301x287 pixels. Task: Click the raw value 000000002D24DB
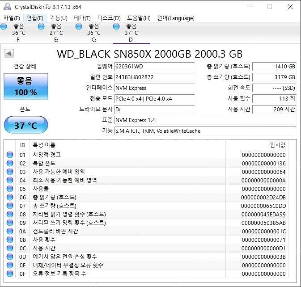click(x=263, y=198)
